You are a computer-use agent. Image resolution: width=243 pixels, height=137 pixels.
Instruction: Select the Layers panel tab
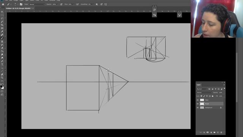(199, 85)
